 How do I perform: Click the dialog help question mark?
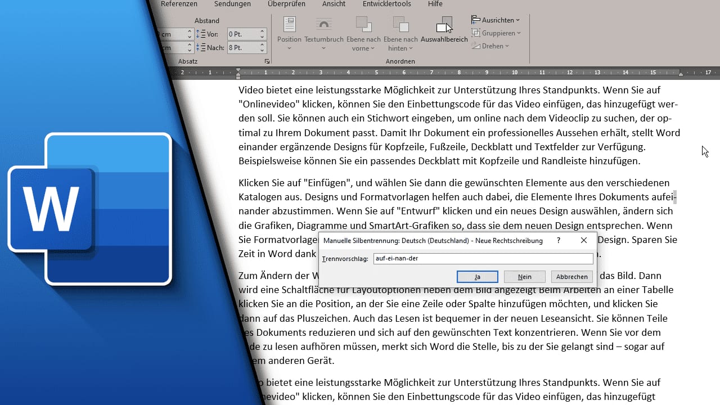click(559, 240)
